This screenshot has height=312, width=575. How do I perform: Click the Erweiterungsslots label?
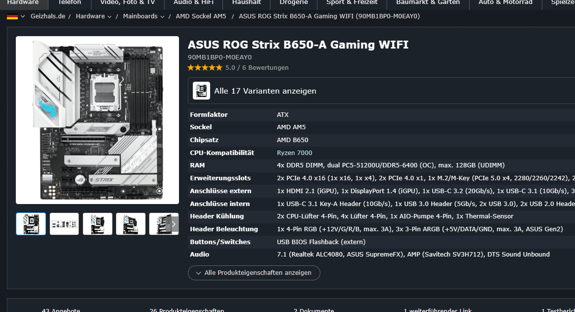221,178
